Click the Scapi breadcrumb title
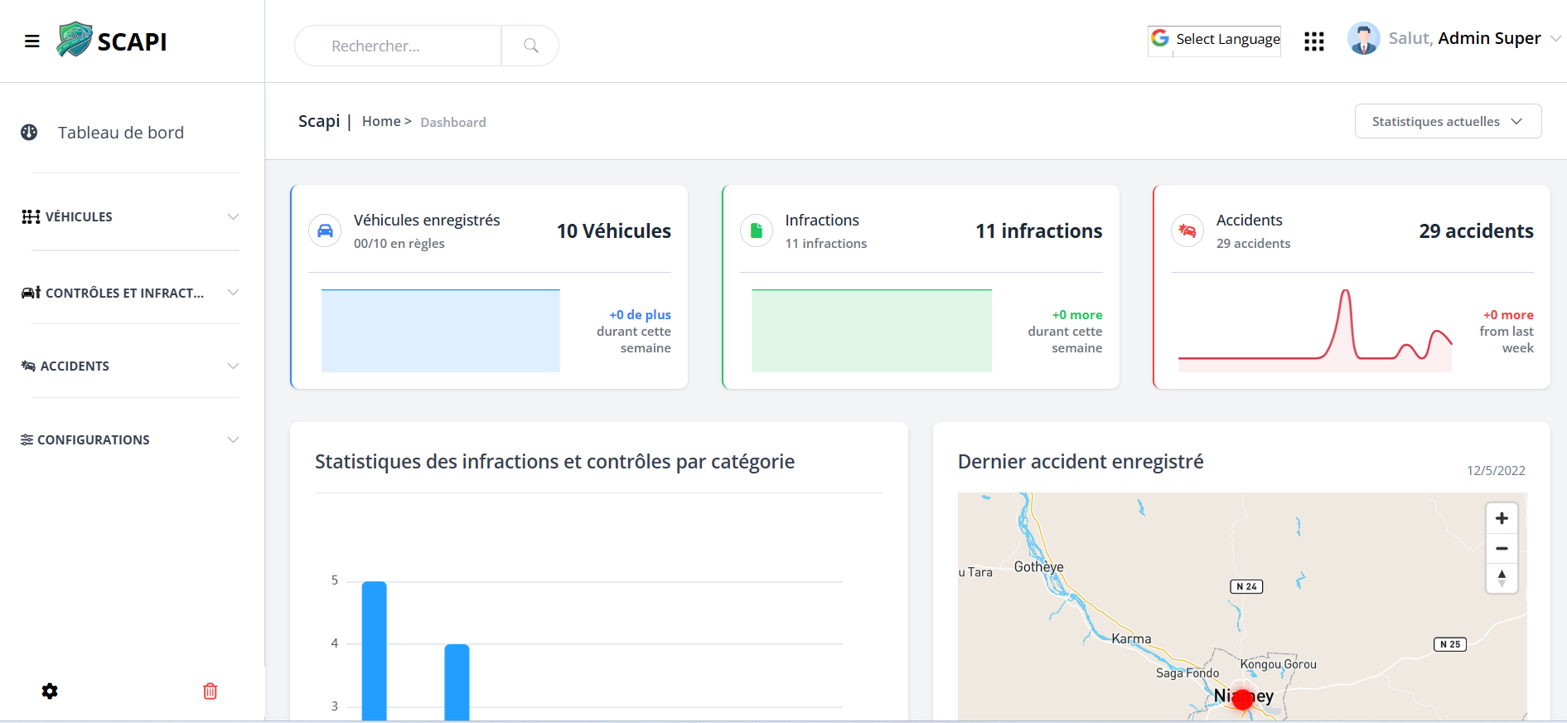1567x723 pixels. pyautogui.click(x=319, y=121)
